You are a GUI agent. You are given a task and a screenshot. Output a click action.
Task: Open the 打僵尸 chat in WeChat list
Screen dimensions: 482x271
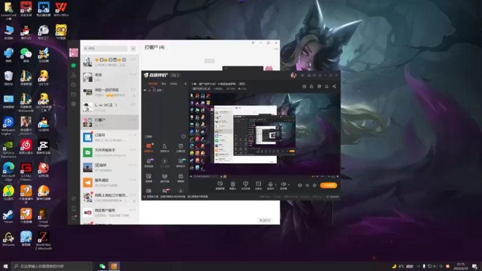[x=110, y=122]
